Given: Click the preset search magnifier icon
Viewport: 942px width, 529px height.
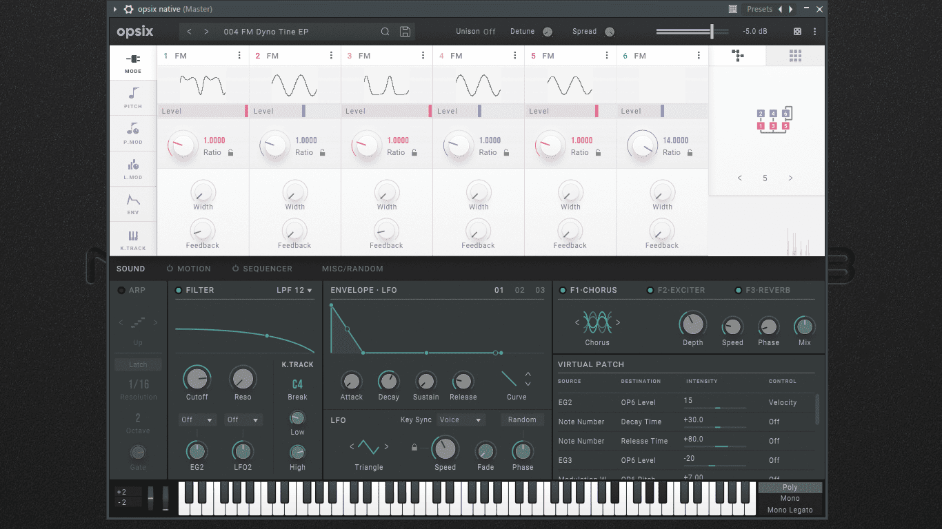Looking at the screenshot, I should click(385, 32).
